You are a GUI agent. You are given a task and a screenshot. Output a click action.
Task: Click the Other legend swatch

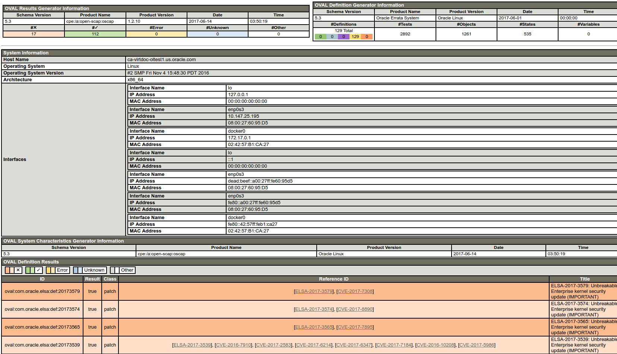click(123, 270)
